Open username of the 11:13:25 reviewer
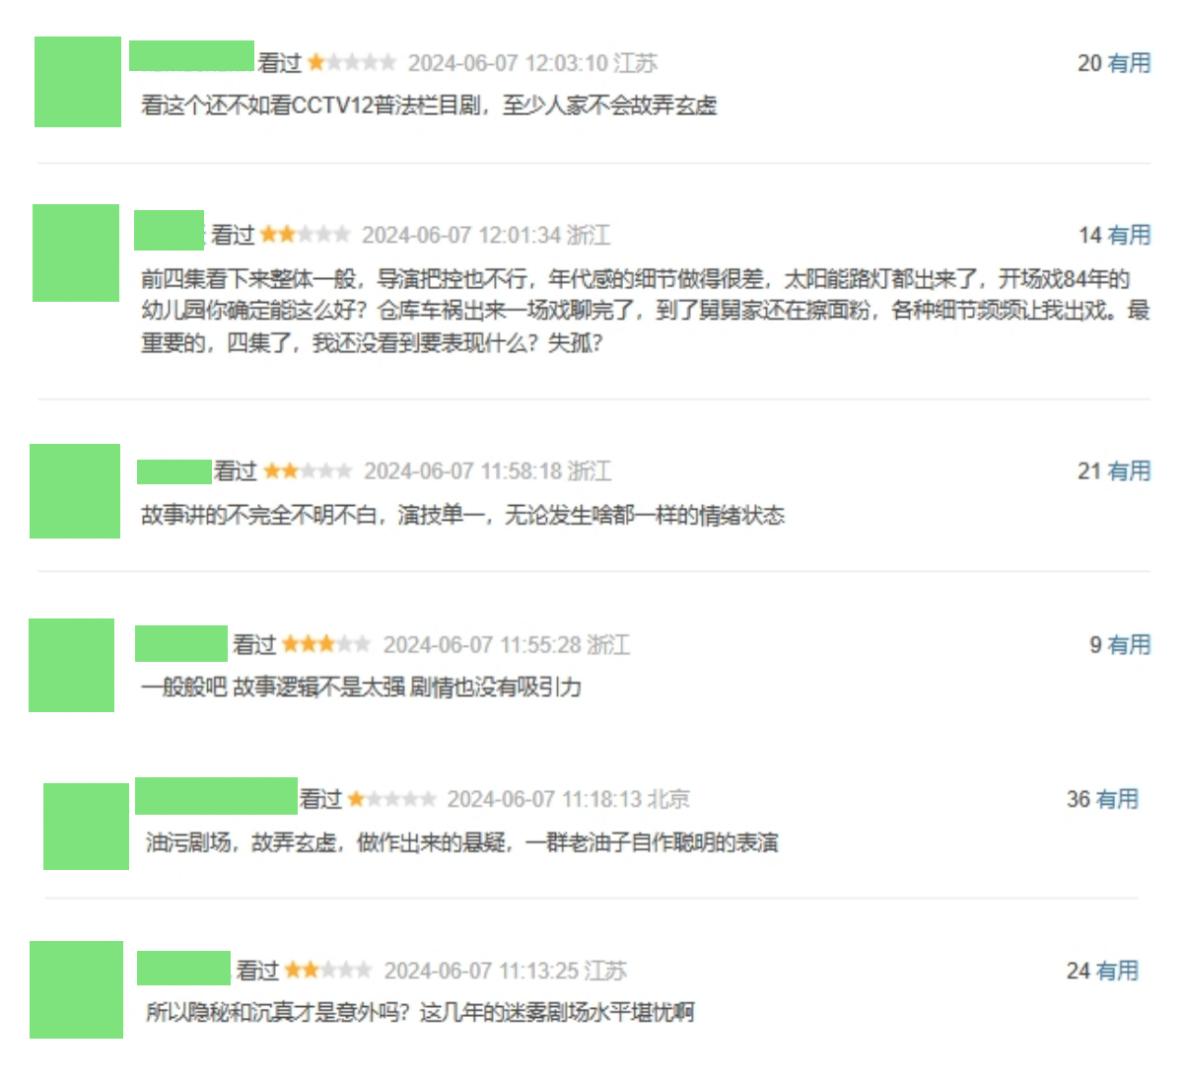The image size is (1183, 1085). point(183,969)
